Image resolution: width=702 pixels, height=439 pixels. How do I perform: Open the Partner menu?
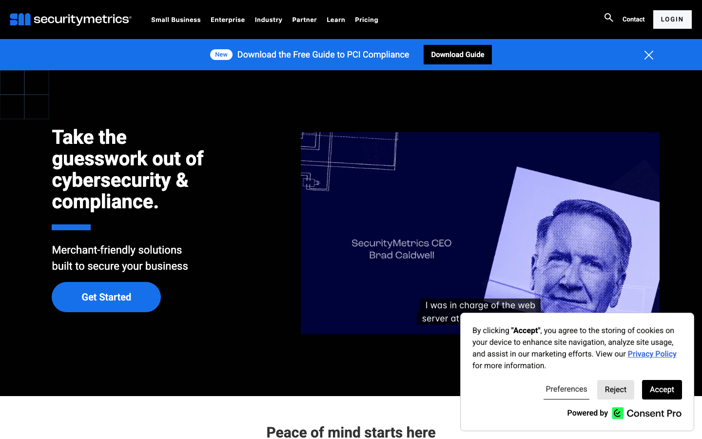pos(304,20)
